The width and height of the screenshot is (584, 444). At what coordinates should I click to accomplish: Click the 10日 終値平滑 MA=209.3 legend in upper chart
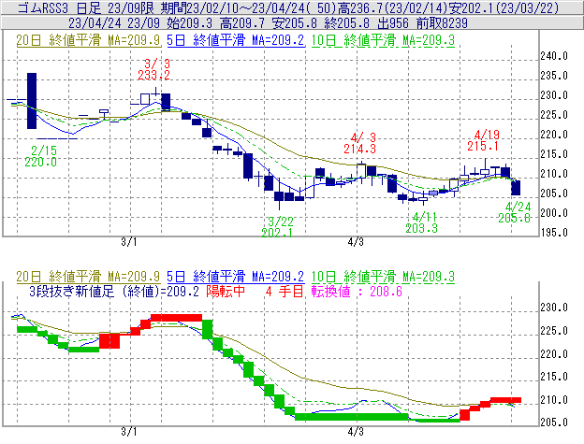(383, 40)
